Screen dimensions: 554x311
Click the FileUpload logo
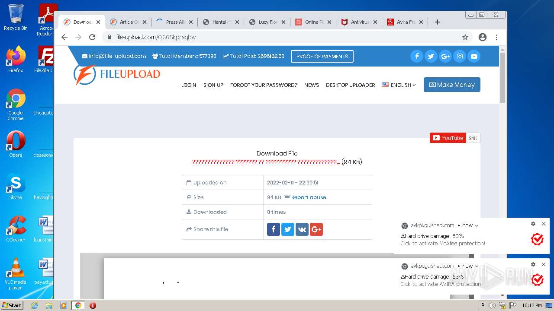coord(117,74)
